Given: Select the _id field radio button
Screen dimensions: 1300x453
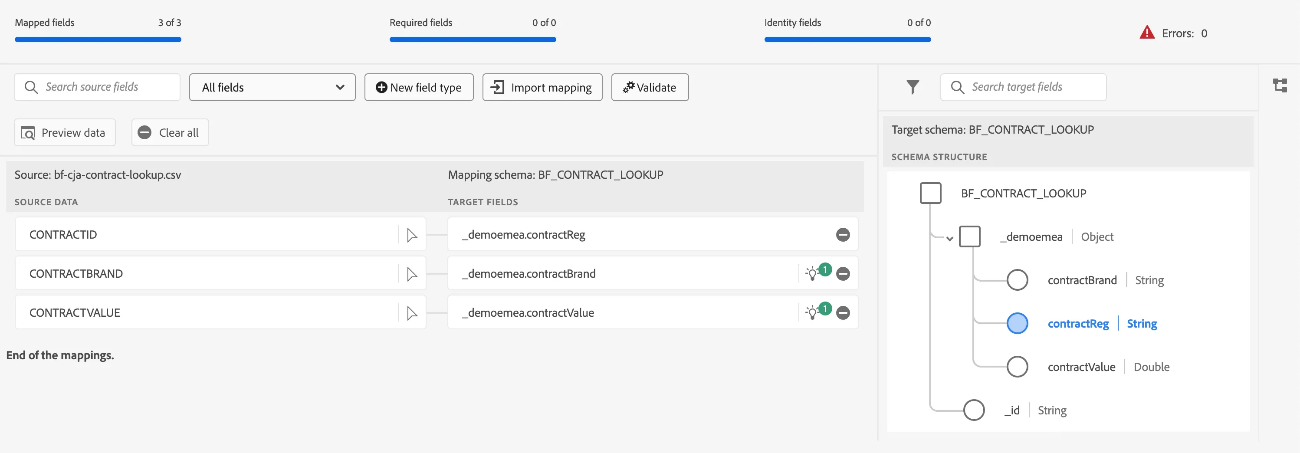Looking at the screenshot, I should [974, 410].
